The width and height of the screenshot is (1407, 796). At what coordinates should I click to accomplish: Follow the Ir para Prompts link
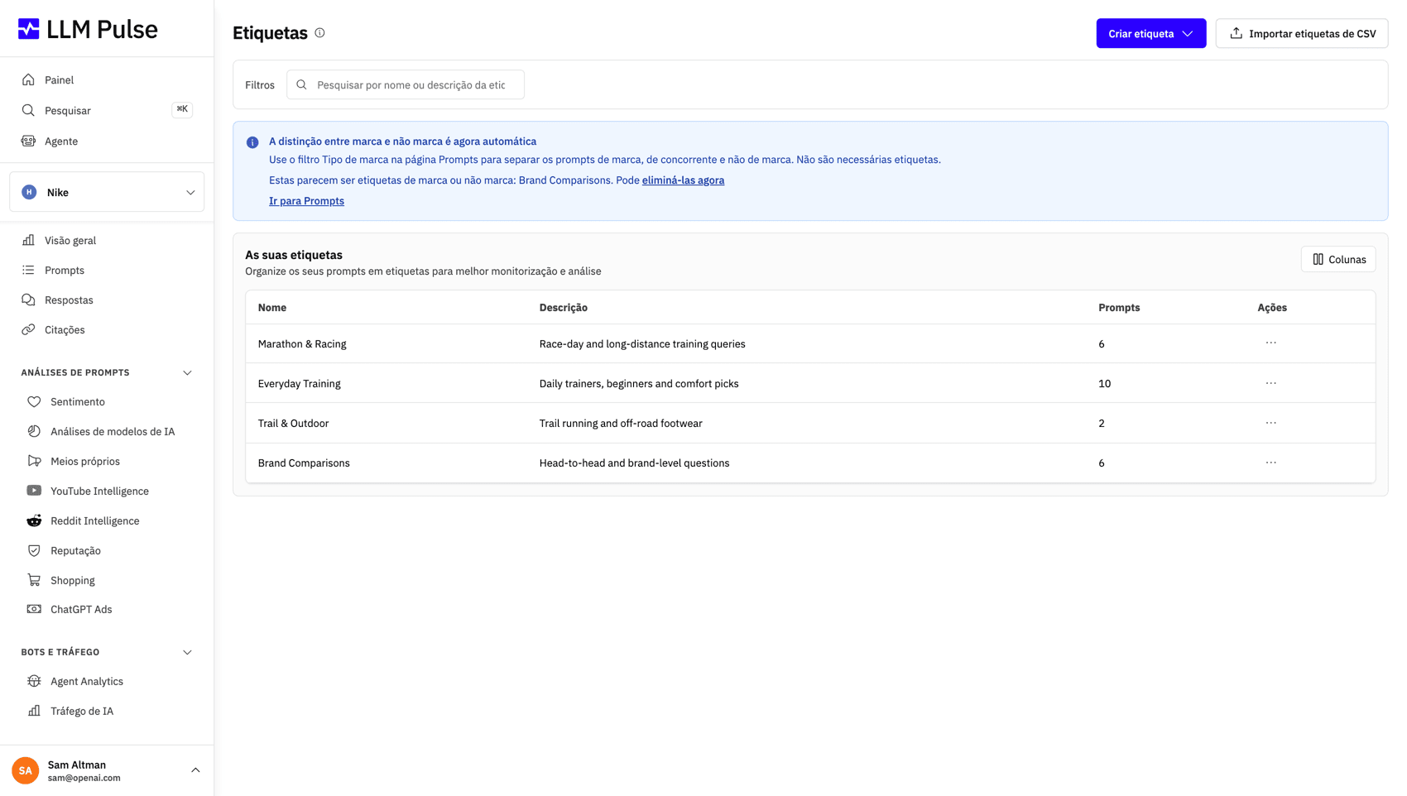(x=306, y=201)
